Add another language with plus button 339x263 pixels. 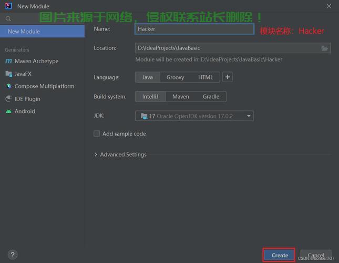pos(228,77)
